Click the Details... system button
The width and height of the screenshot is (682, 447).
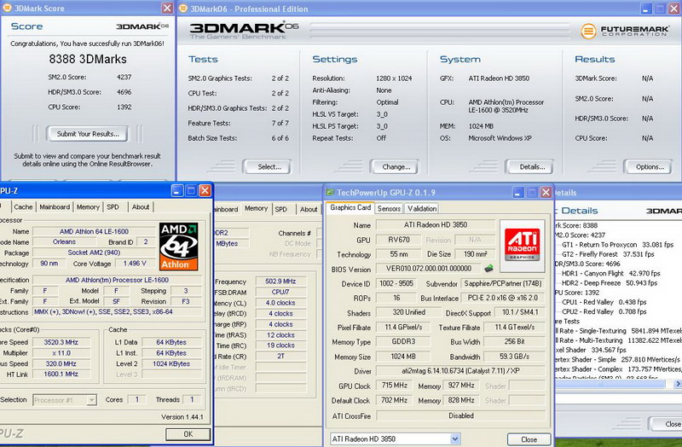coord(529,166)
